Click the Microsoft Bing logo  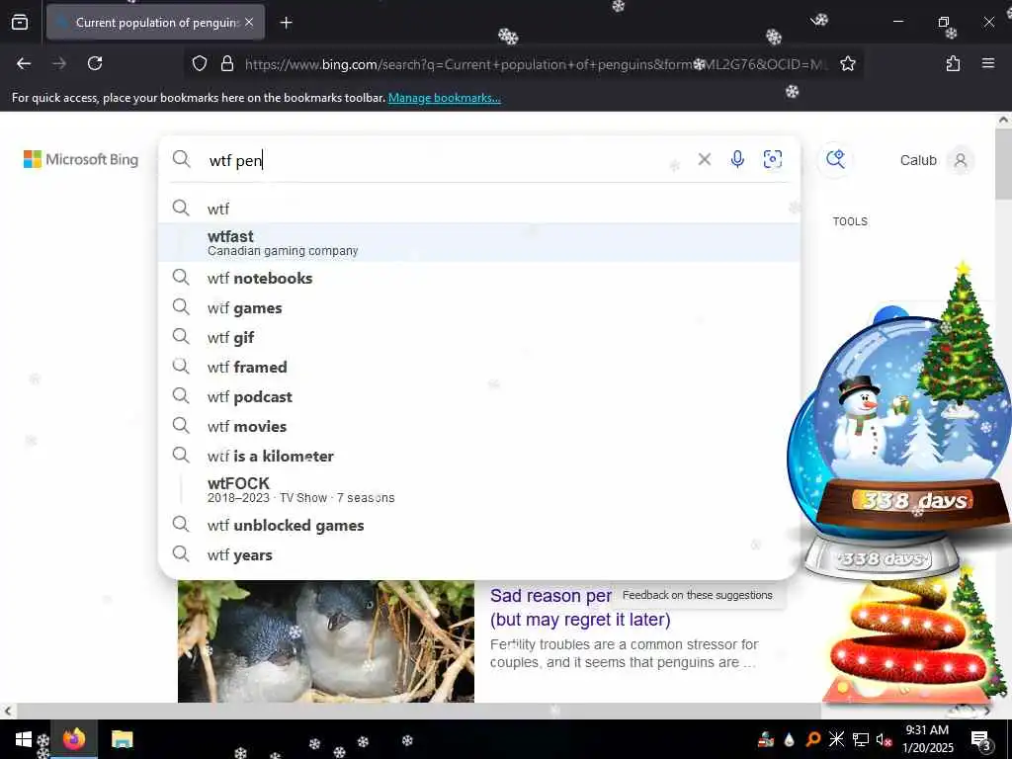81,159
